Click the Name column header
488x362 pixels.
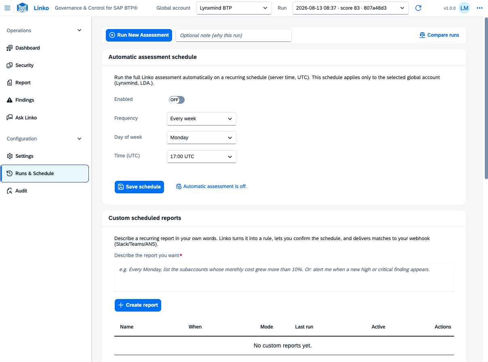pyautogui.click(x=127, y=327)
